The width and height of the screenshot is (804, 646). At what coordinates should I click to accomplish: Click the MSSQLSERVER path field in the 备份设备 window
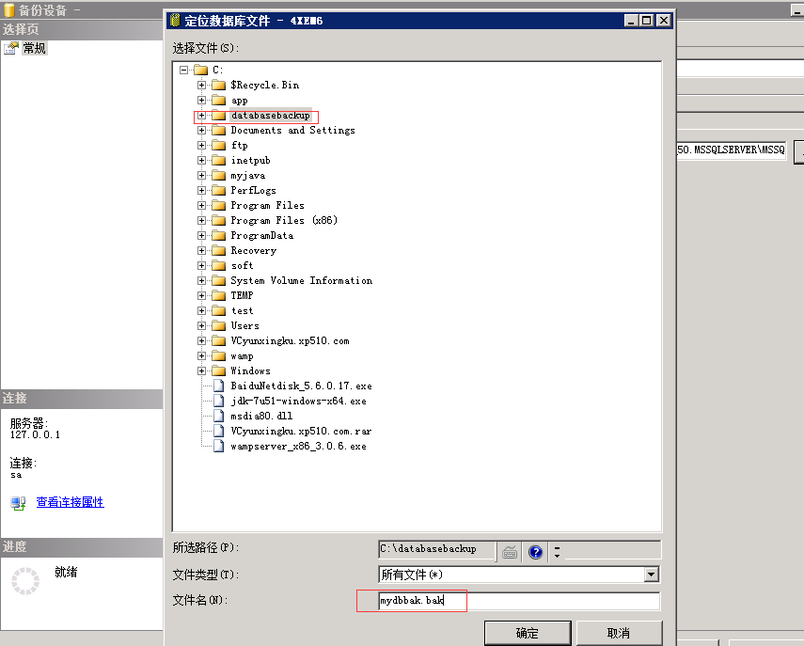(x=732, y=150)
